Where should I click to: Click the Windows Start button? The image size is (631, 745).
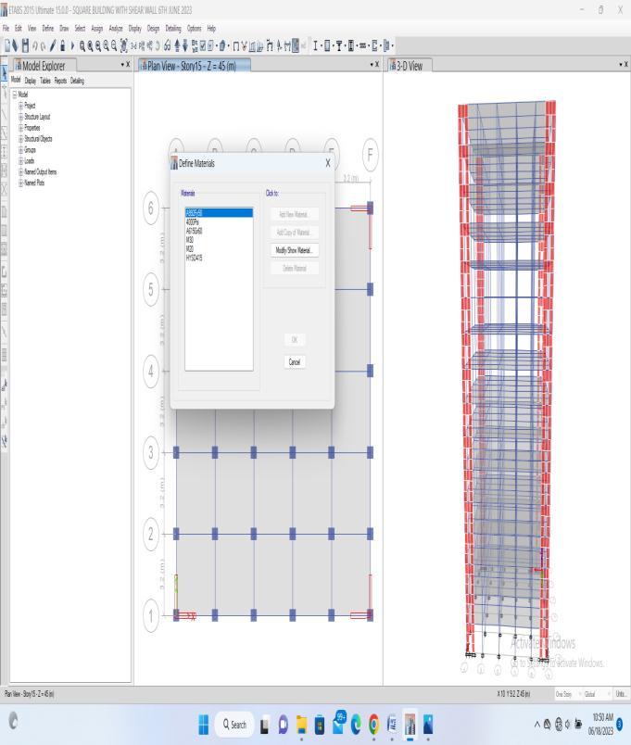pos(203,724)
